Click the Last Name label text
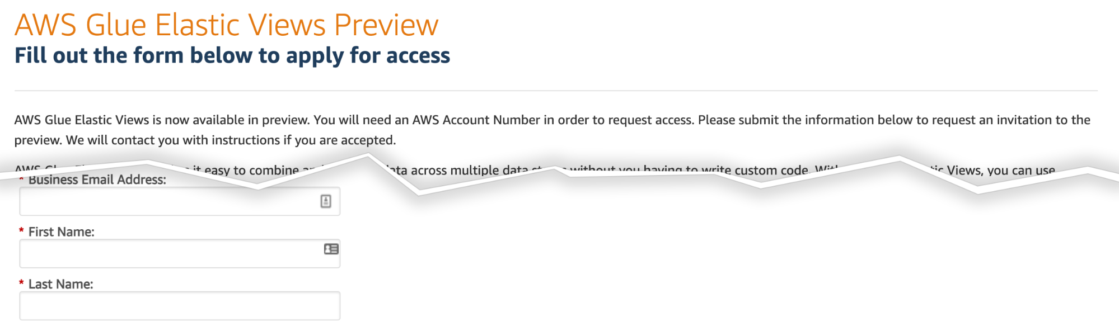The width and height of the screenshot is (1119, 326). coord(60,284)
